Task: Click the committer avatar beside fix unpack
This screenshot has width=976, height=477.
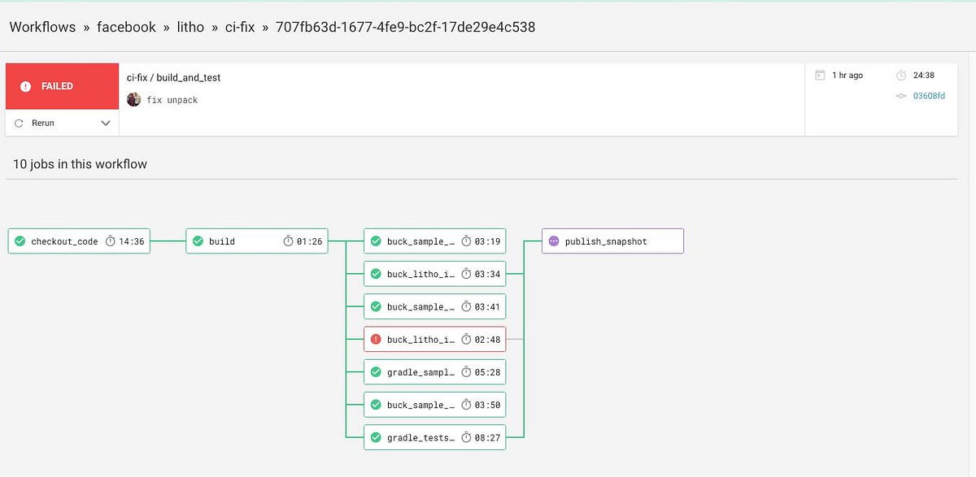Action: [133, 100]
